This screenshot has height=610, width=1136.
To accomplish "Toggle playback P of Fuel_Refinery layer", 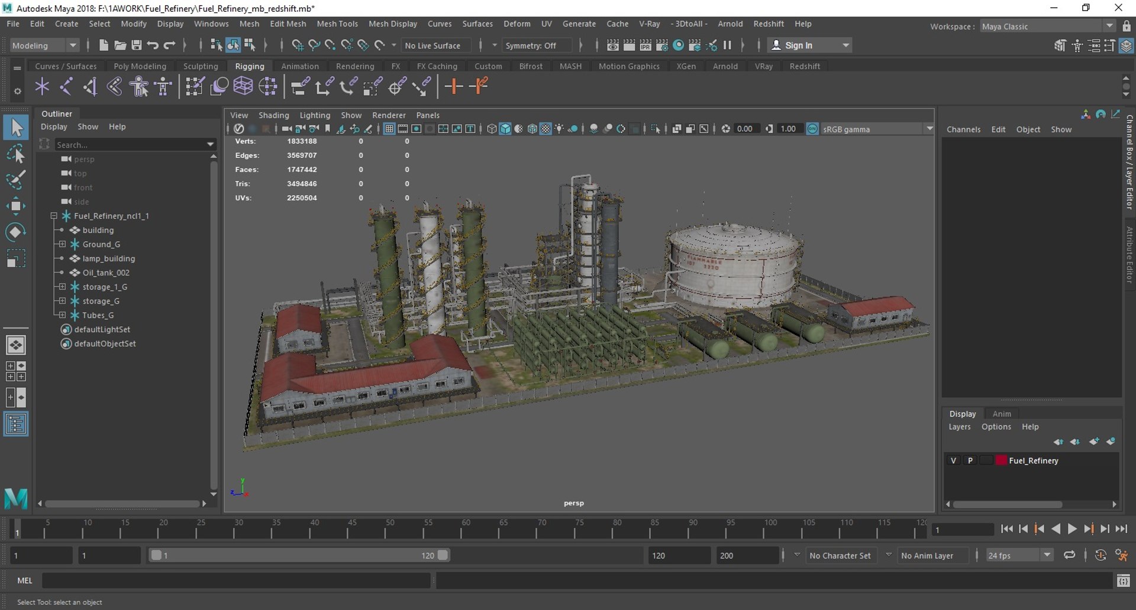I will (970, 460).
